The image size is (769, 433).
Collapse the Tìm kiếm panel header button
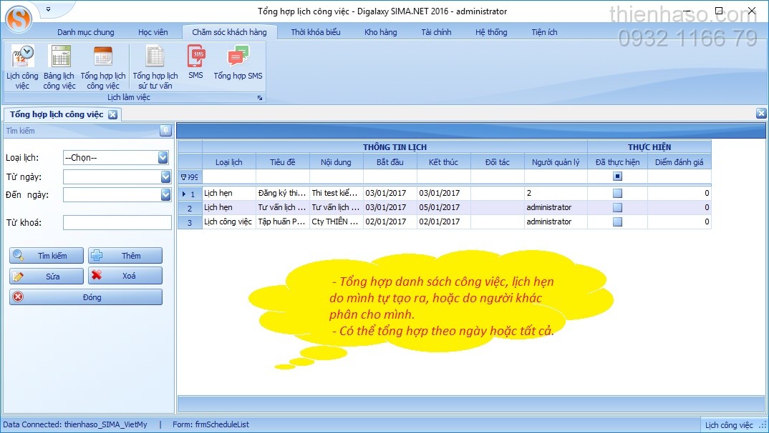[x=165, y=131]
